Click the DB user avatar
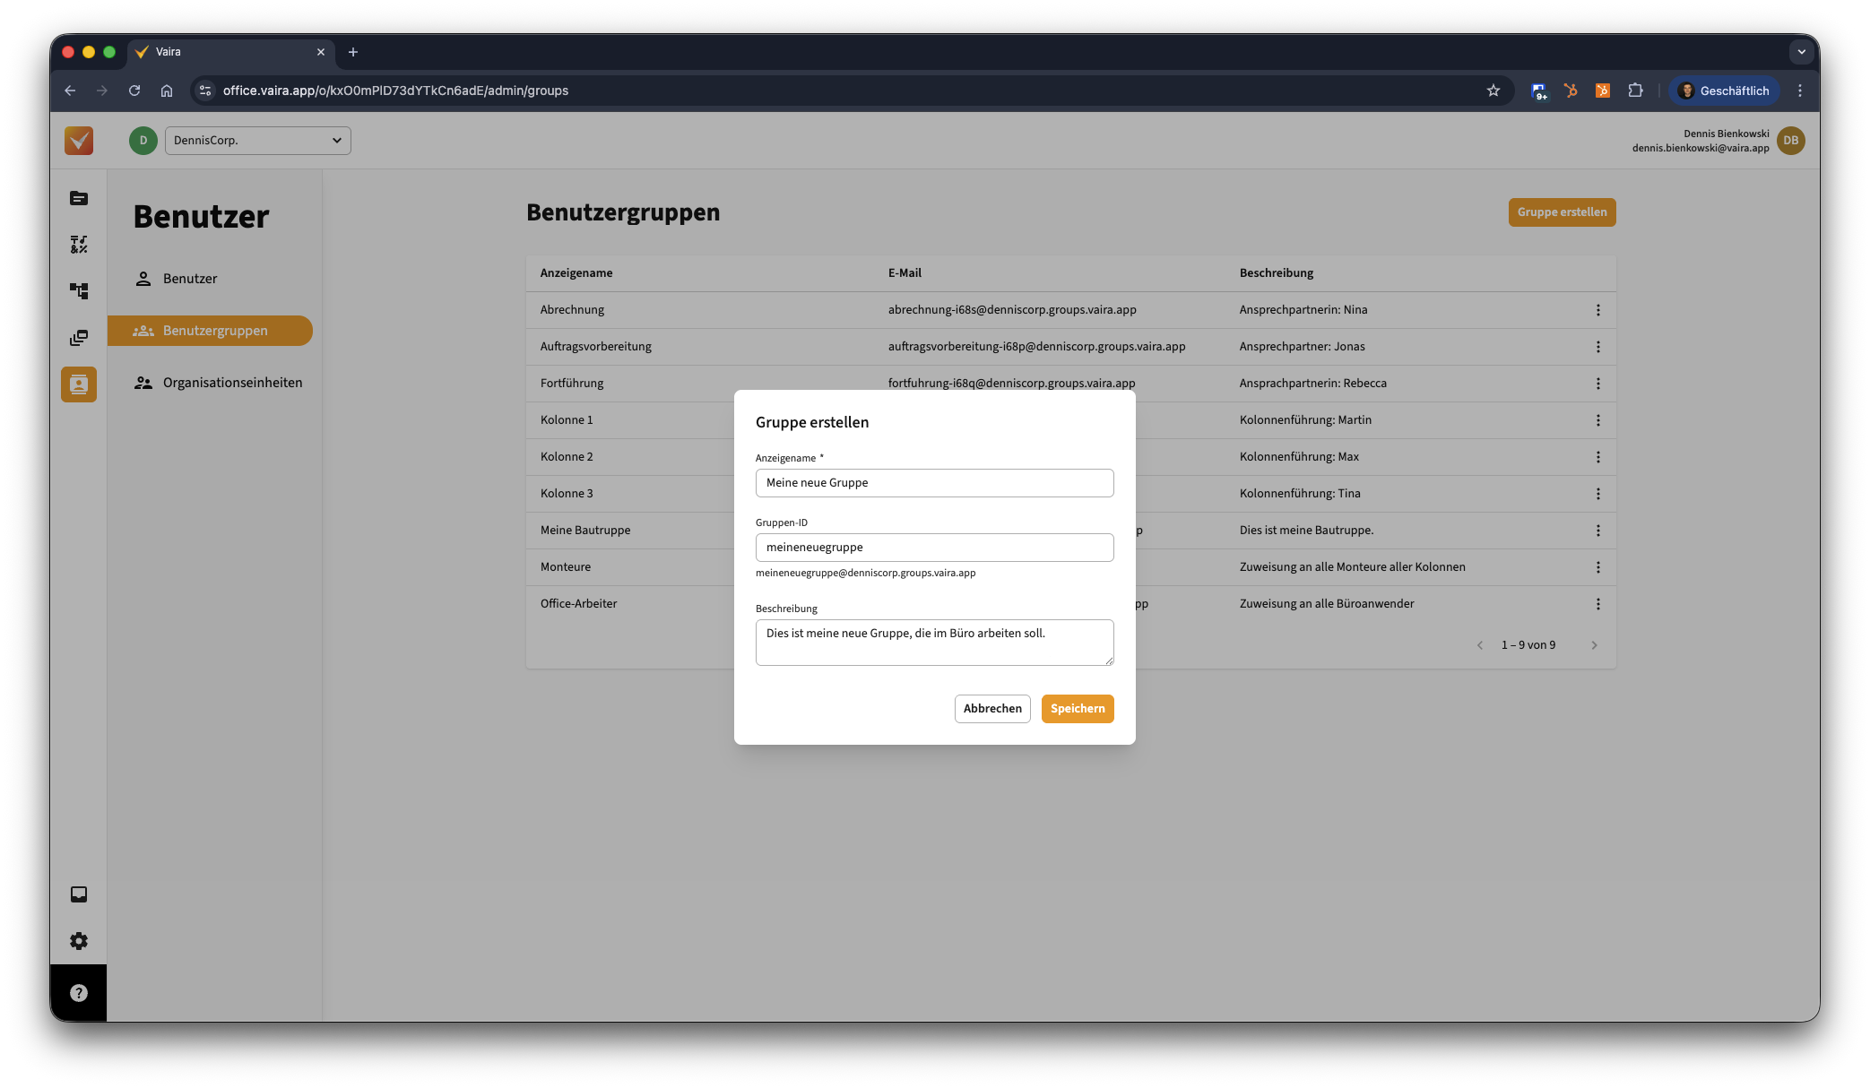This screenshot has height=1088, width=1870. point(1790,141)
